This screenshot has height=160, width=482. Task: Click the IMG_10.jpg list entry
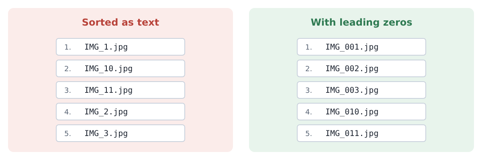point(120,68)
